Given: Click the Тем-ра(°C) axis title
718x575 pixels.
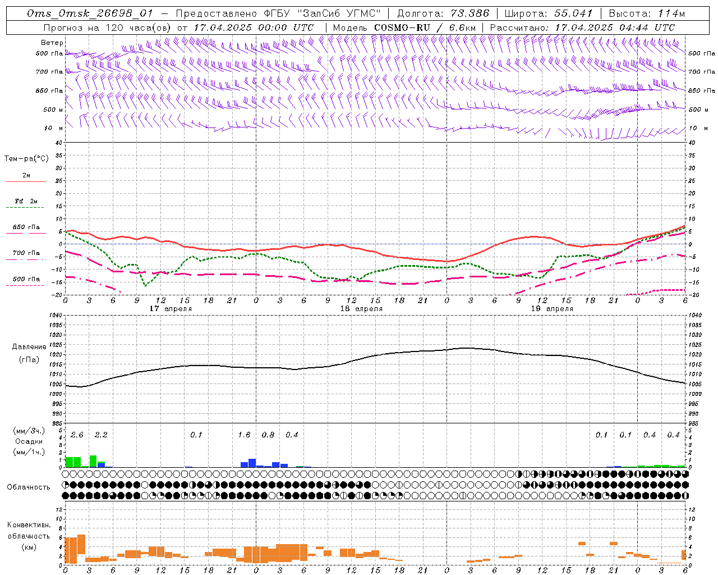Looking at the screenshot, I should point(26,159).
